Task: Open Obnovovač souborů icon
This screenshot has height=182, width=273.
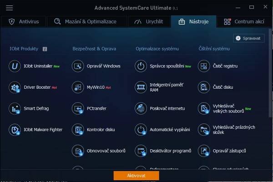Action: (x=78, y=151)
